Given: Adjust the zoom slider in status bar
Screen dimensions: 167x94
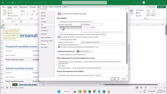Looking at the screenshot, I should 155,88.
